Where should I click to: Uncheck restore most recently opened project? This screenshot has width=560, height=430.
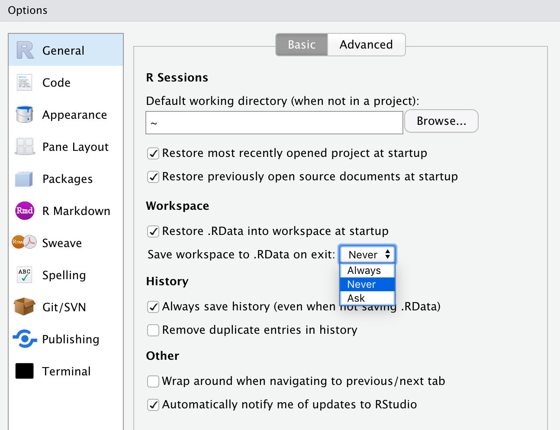tap(153, 153)
